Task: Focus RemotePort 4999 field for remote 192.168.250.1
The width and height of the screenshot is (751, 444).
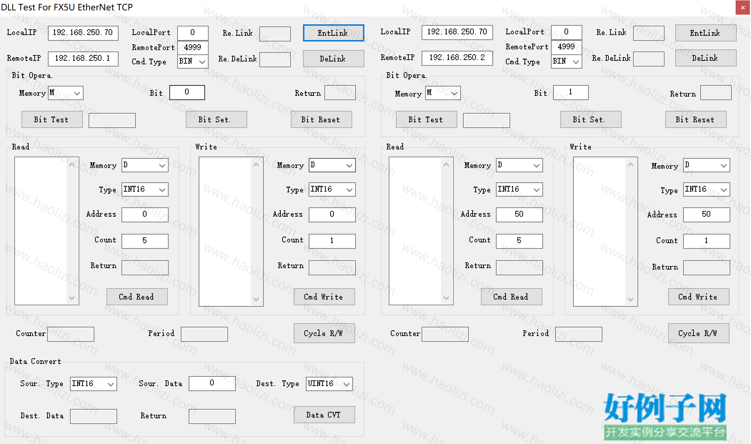Action: [x=193, y=48]
